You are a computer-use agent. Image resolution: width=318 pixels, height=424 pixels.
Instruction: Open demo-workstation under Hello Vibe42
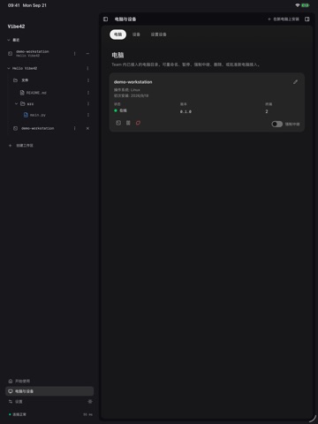coord(37,128)
